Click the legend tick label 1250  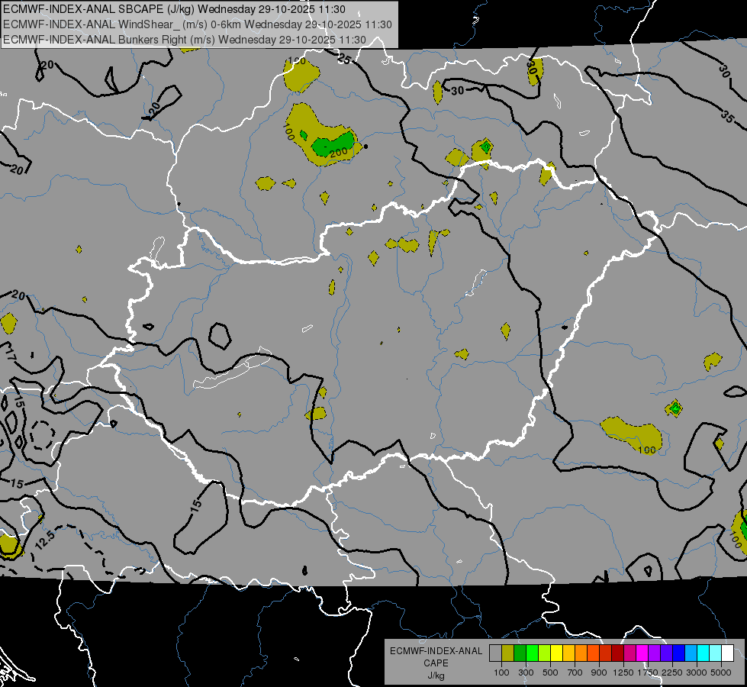pyautogui.click(x=623, y=672)
